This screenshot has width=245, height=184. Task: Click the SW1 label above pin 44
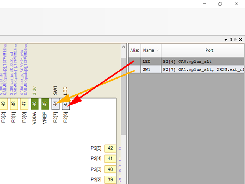55,90
